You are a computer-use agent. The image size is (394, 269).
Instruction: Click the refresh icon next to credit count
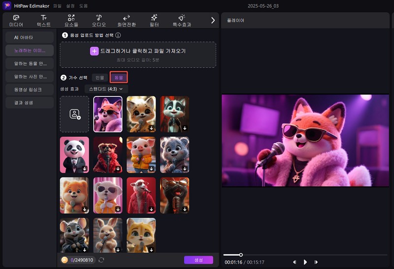pos(101,260)
